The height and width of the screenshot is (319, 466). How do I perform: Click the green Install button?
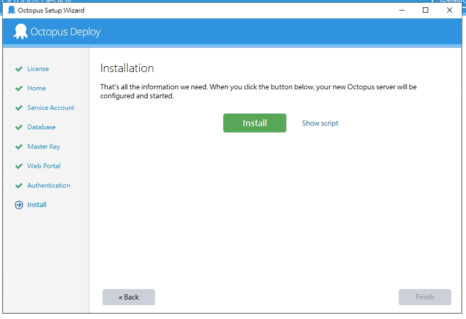point(255,123)
